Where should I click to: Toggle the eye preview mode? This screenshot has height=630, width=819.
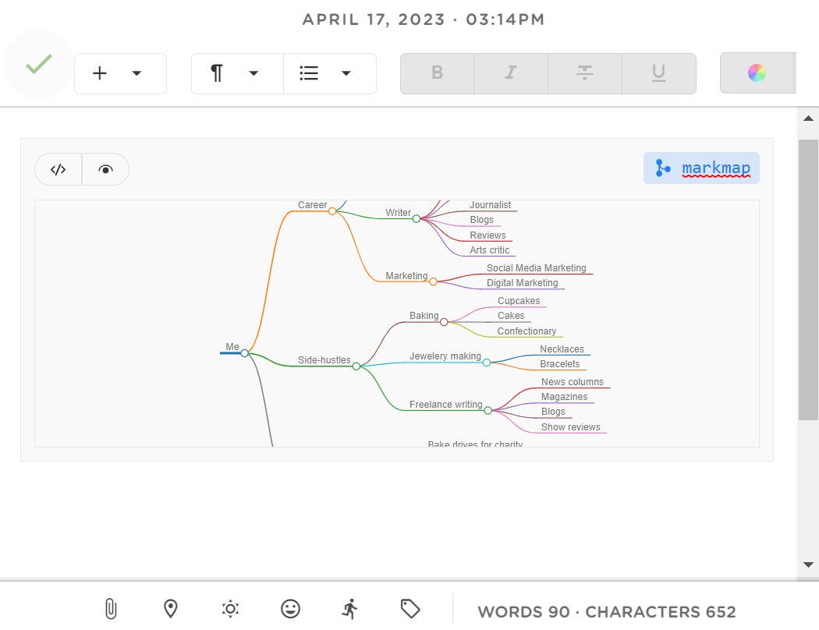tap(105, 169)
